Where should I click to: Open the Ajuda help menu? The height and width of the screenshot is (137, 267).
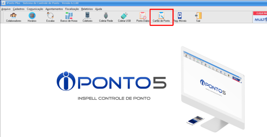98,9
